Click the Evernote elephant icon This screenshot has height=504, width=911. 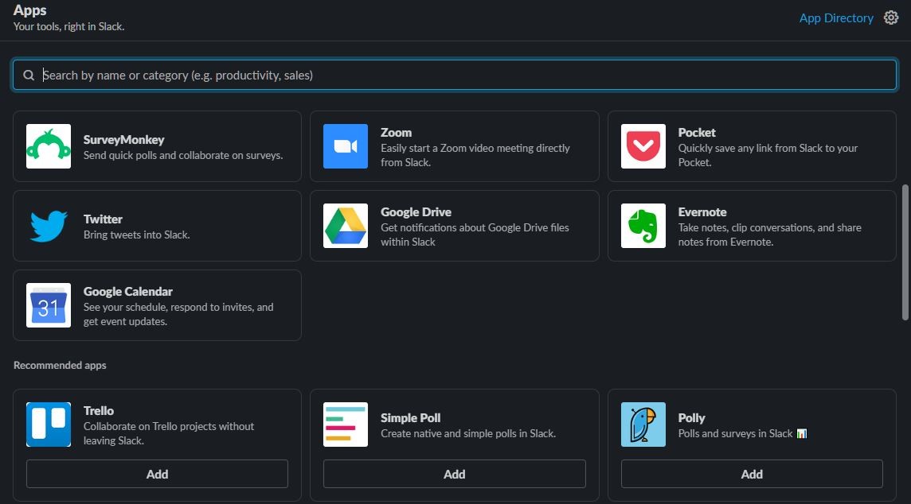coord(643,226)
